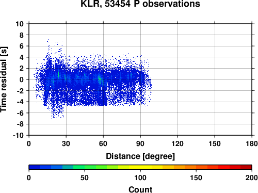This screenshot has width=258, height=193.
Task: Click x-axis tick label "60"
Action: 103,144
